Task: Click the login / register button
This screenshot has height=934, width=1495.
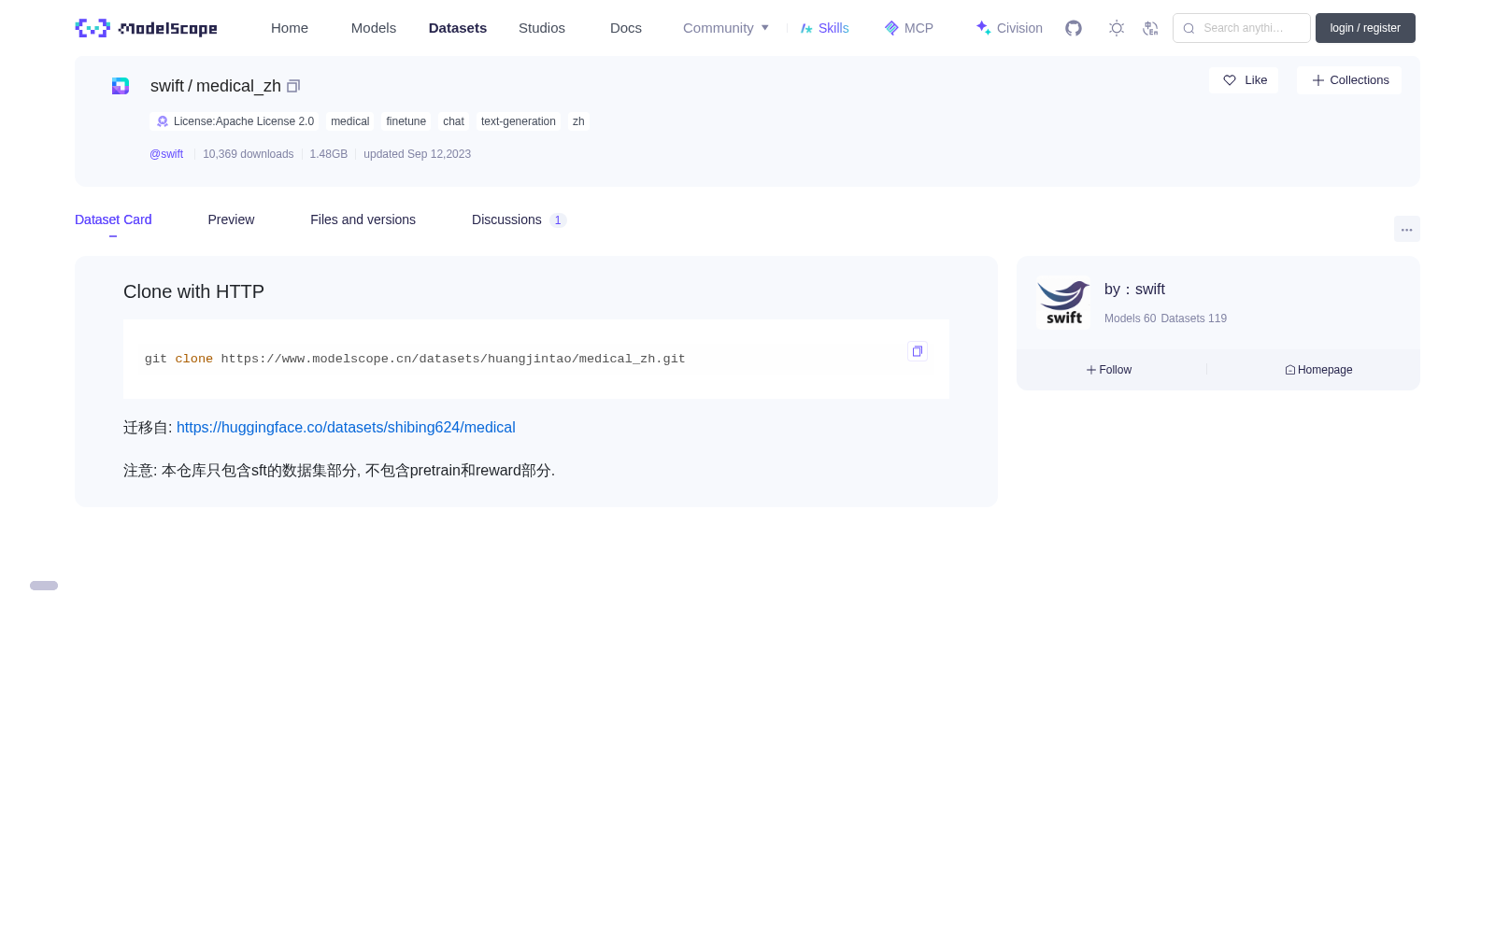Action: pyautogui.click(x=1365, y=28)
